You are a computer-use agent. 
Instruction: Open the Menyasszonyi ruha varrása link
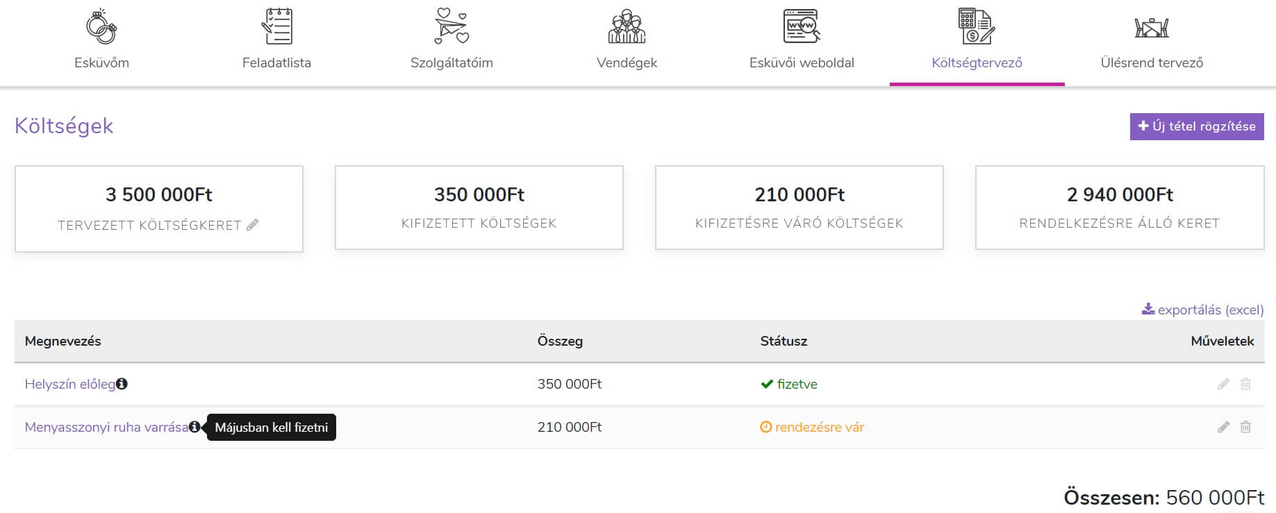[x=106, y=427]
